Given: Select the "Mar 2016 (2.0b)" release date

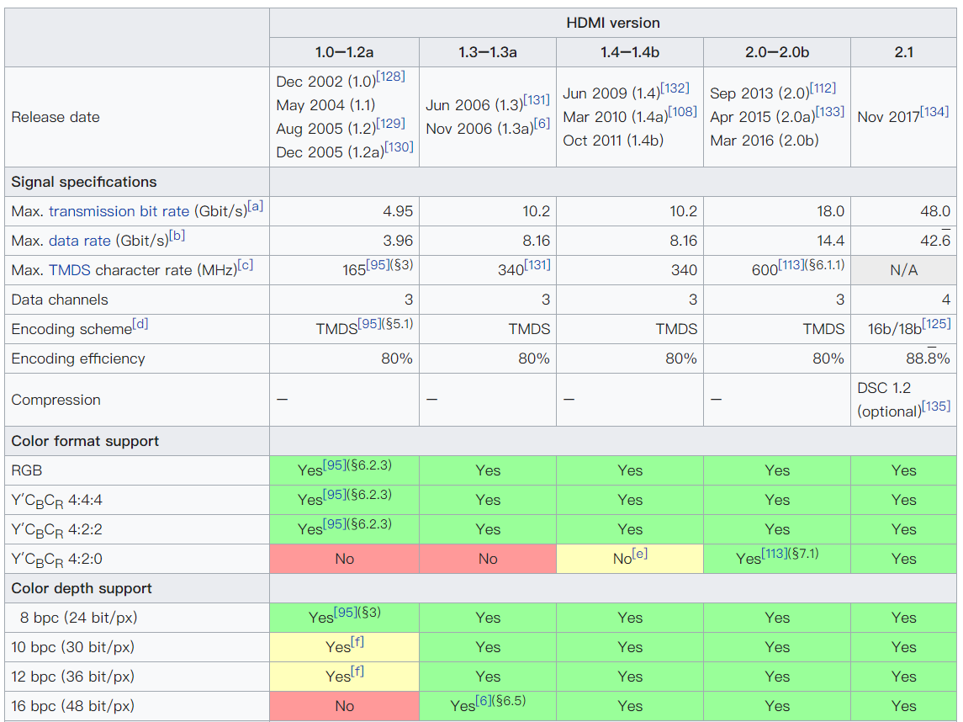Looking at the screenshot, I should [x=764, y=141].
